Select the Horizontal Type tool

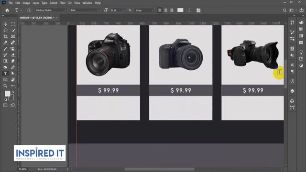[5, 74]
